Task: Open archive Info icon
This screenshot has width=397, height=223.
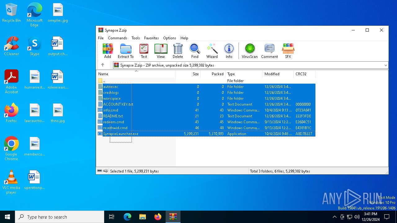Action: tap(229, 51)
